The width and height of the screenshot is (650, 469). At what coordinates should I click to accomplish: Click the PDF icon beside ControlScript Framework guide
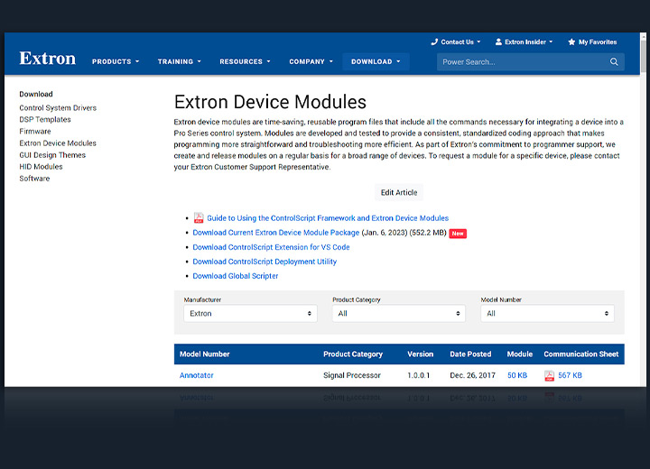point(199,218)
